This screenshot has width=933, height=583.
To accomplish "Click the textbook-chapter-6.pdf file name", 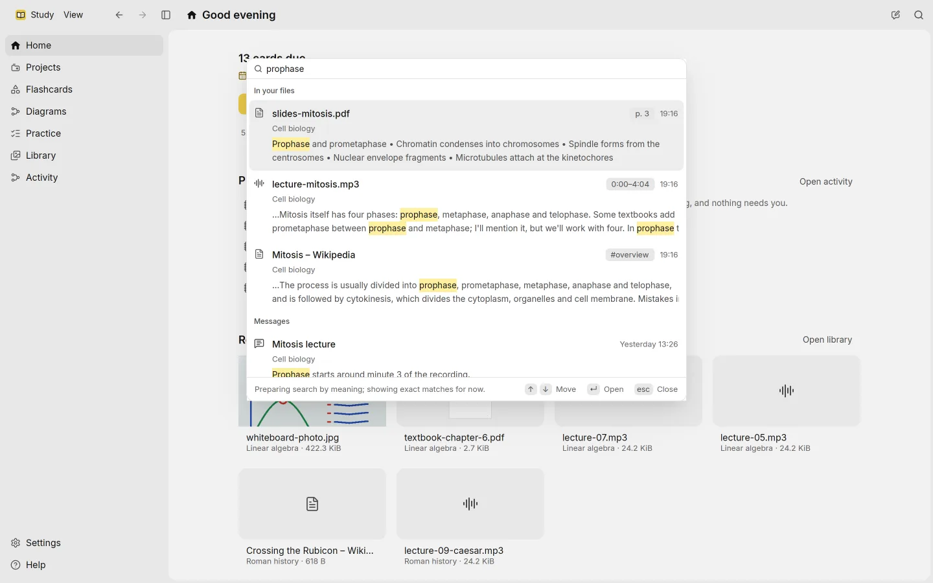I will coord(454,438).
